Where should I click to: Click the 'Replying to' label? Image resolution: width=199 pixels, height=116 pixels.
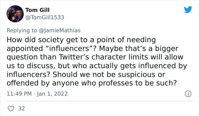click(22, 31)
